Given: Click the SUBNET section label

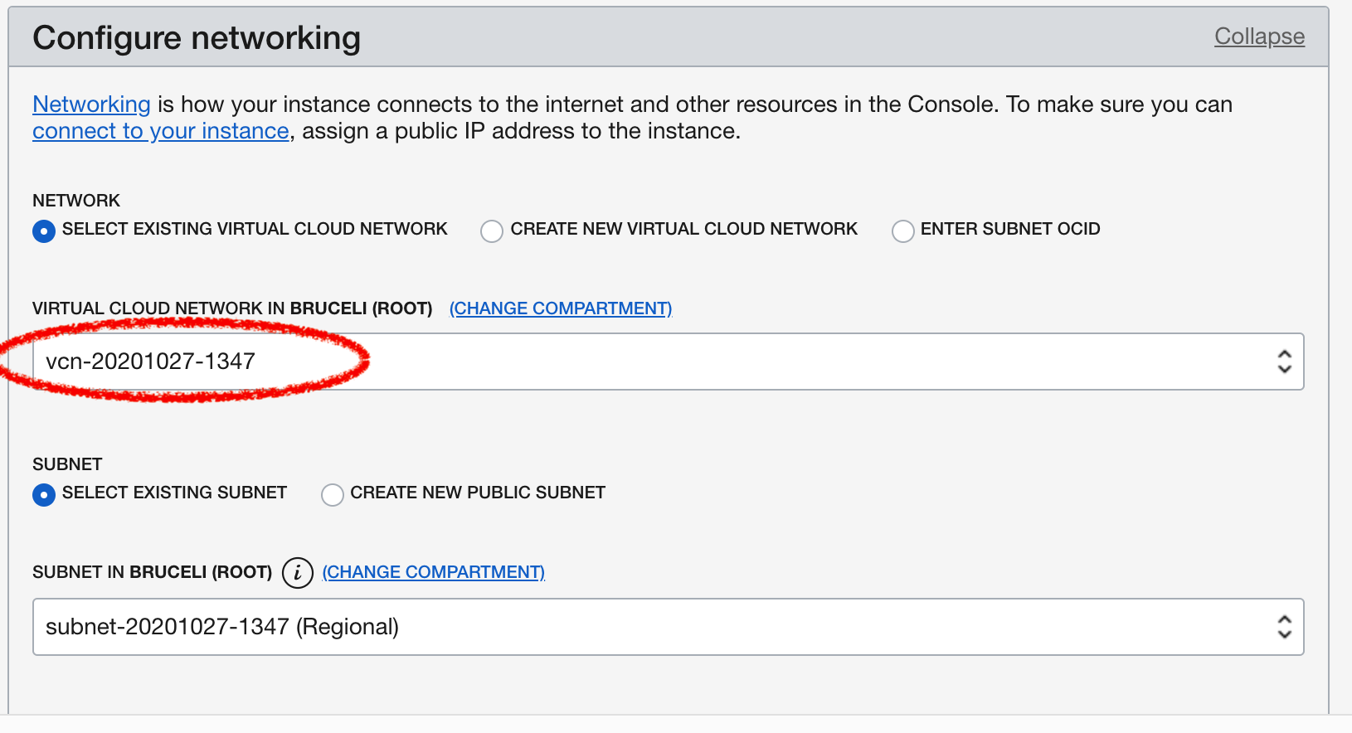Looking at the screenshot, I should point(67,464).
